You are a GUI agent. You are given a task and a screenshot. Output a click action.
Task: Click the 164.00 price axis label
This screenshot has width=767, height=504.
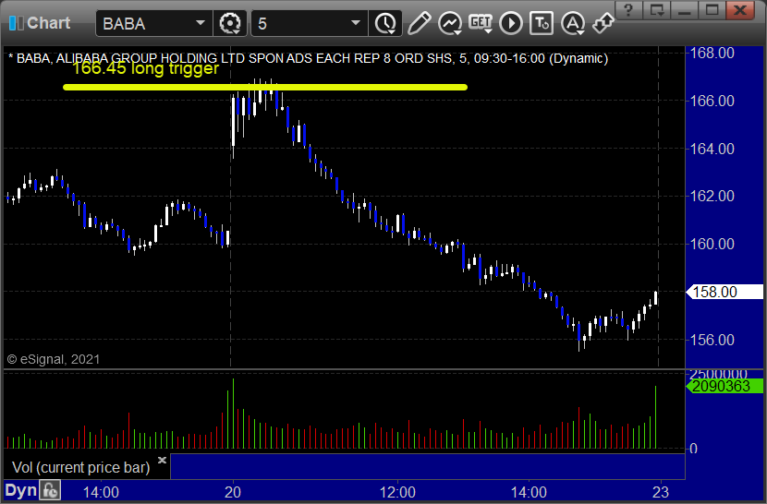(712, 149)
